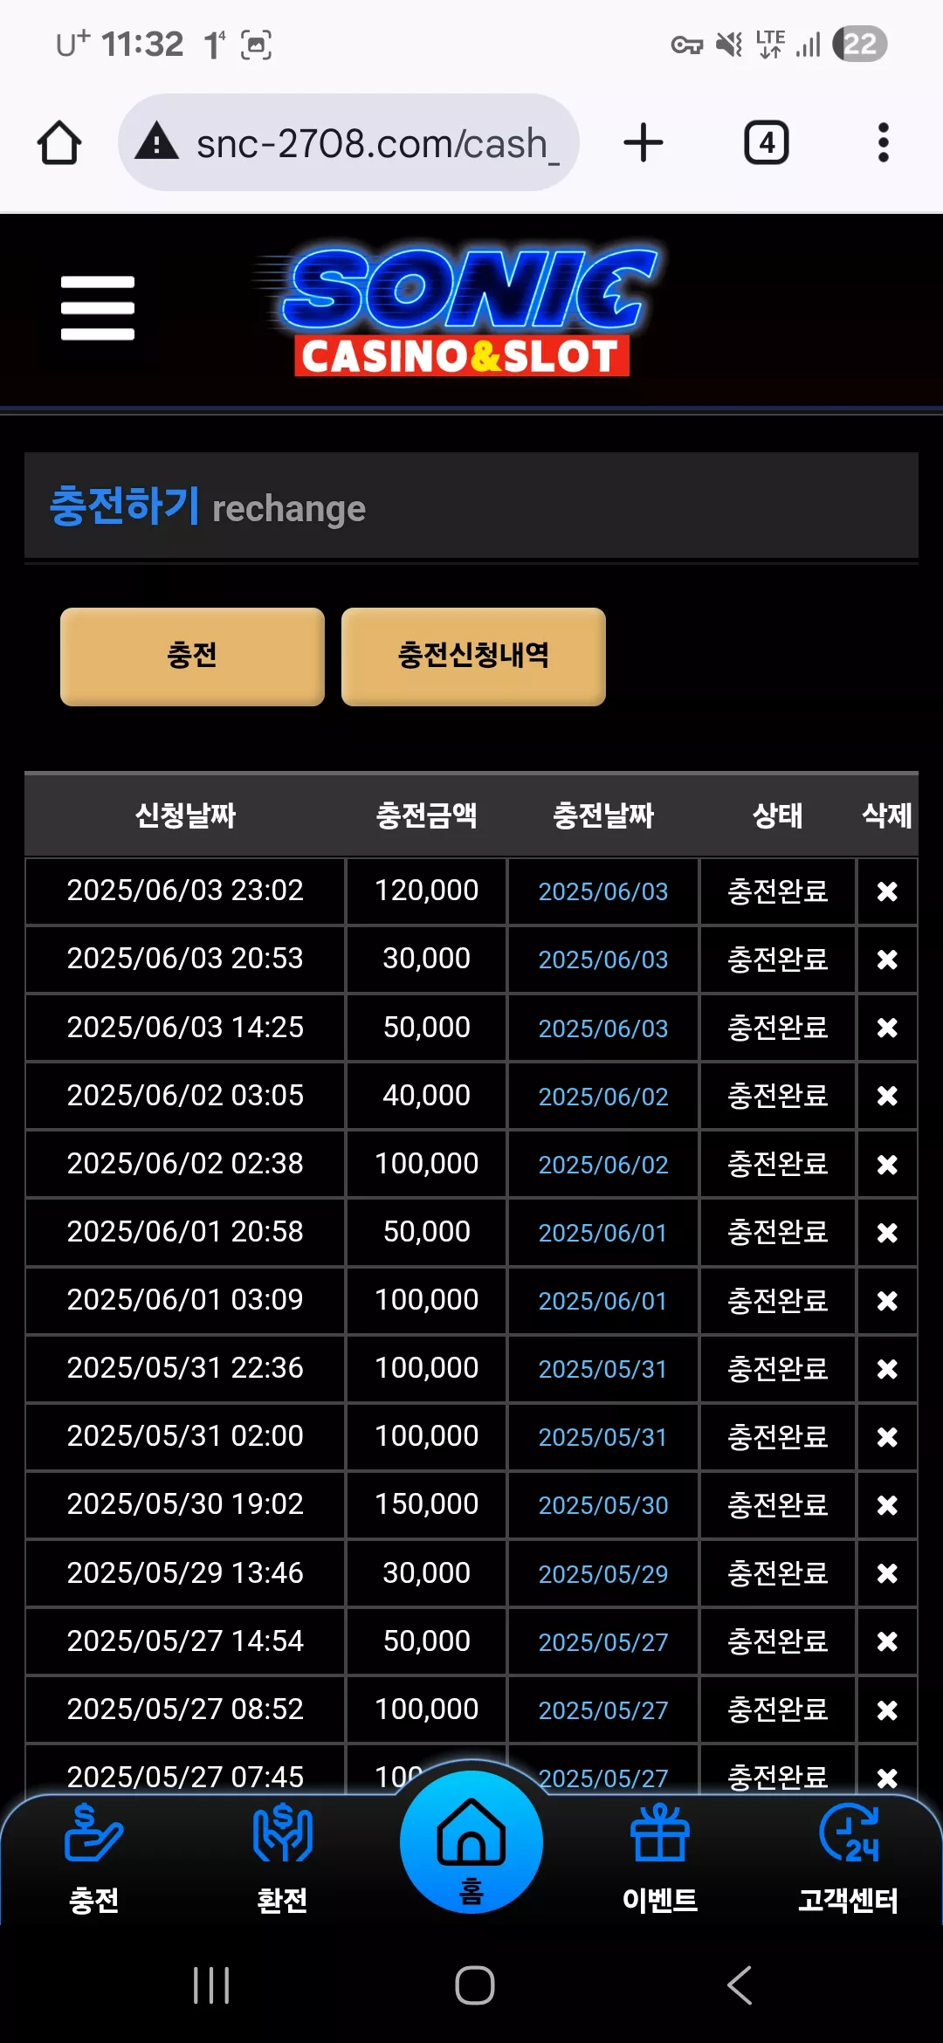Delete the 2025/06/03 23:02 recharge entry
Screen dimensions: 943x2043
887,891
